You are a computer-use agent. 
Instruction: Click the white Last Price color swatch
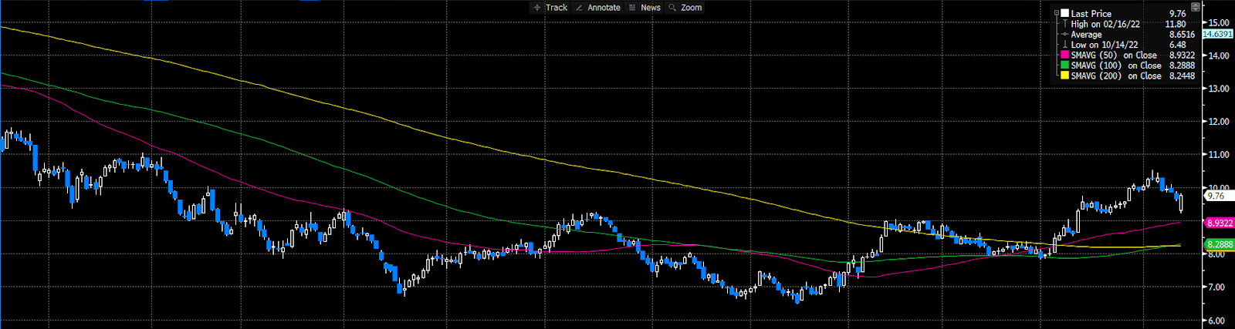coord(1065,13)
